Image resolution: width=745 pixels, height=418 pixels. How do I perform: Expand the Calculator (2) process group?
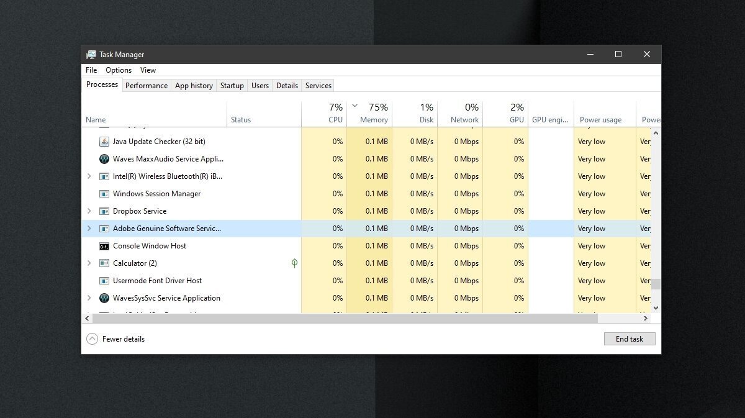(x=89, y=263)
